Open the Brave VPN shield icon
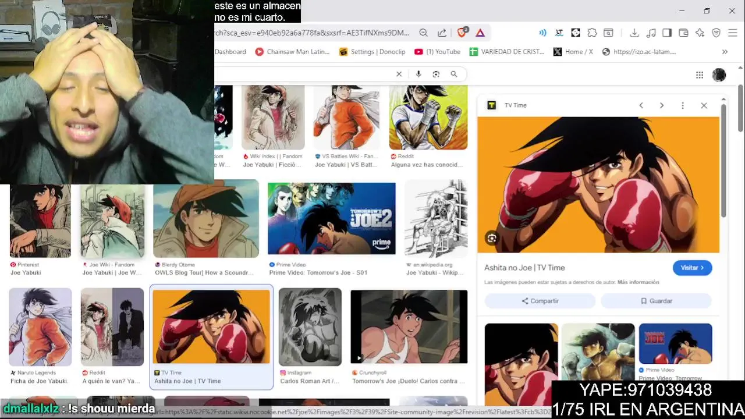The width and height of the screenshot is (745, 419). pyautogui.click(x=716, y=33)
